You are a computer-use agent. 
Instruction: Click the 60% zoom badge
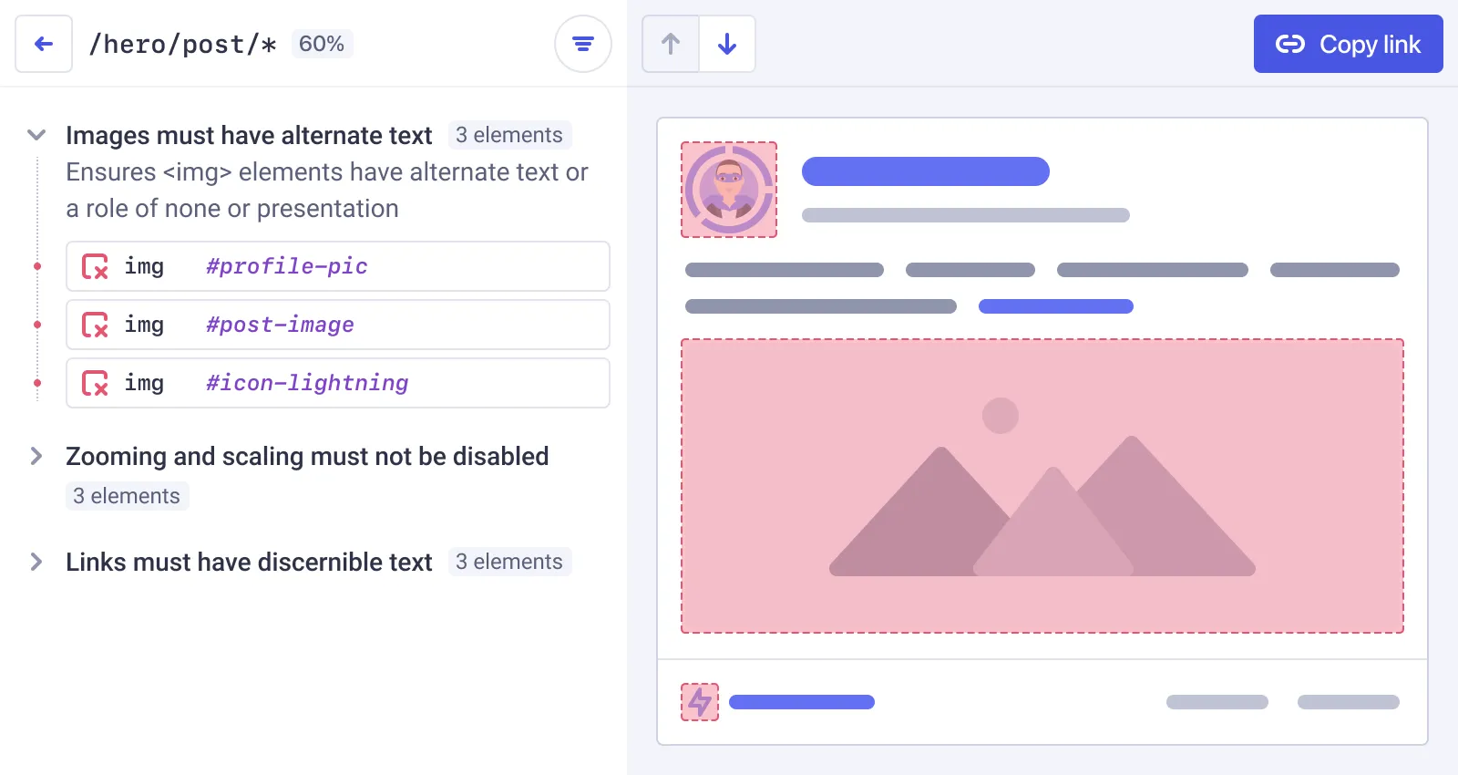click(322, 44)
